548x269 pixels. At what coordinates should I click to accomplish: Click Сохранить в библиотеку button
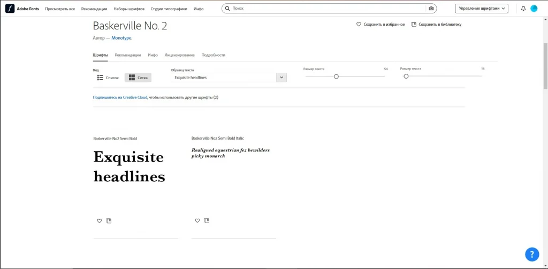click(437, 25)
